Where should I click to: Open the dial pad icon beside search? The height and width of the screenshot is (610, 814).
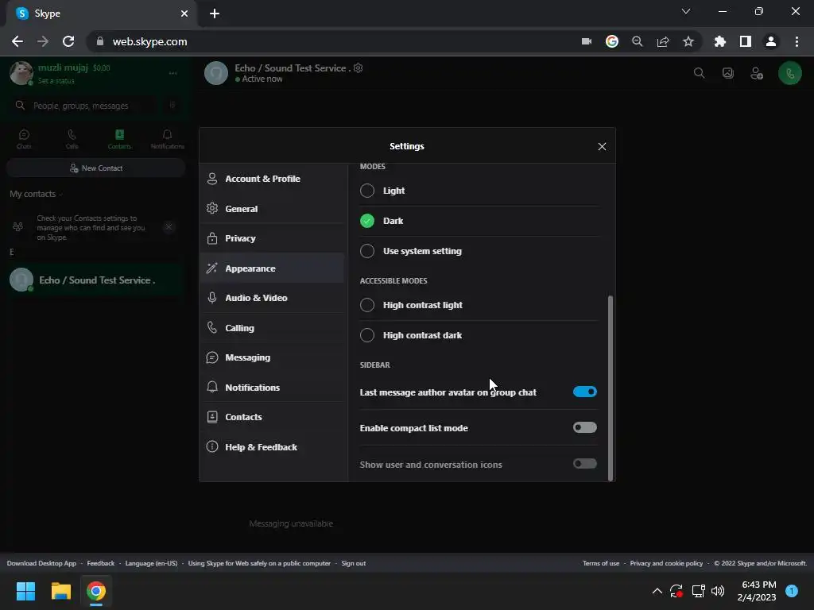click(172, 106)
